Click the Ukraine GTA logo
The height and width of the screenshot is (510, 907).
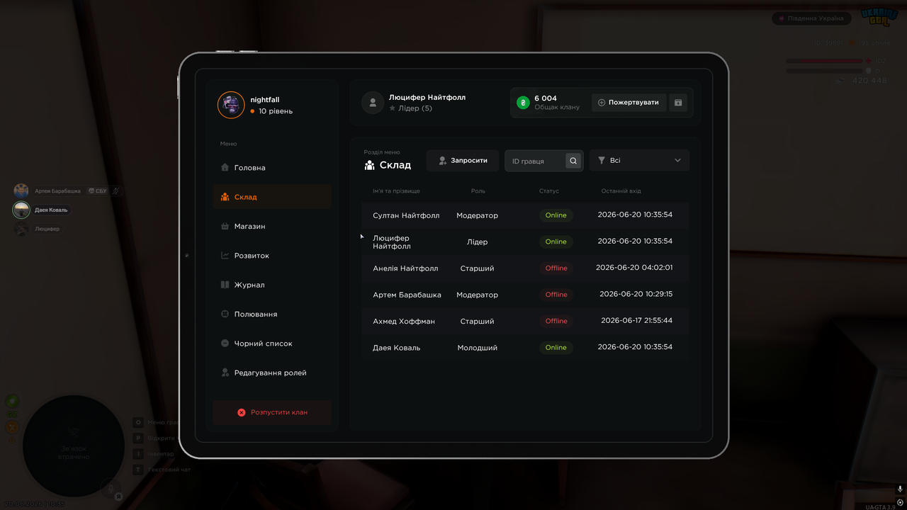pos(879,17)
